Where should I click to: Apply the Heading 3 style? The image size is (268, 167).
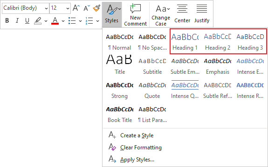point(250,42)
